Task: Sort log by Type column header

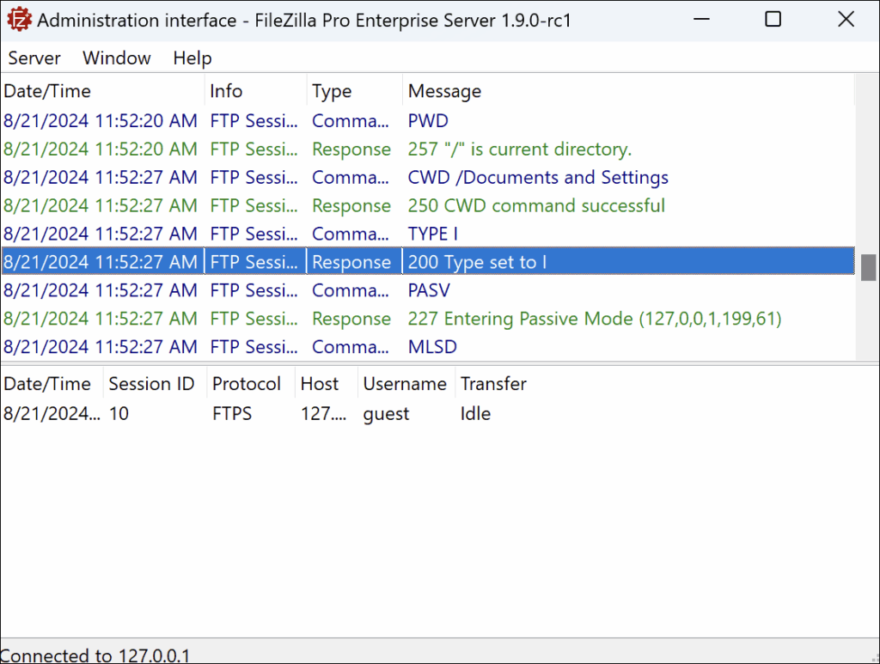Action: point(332,91)
